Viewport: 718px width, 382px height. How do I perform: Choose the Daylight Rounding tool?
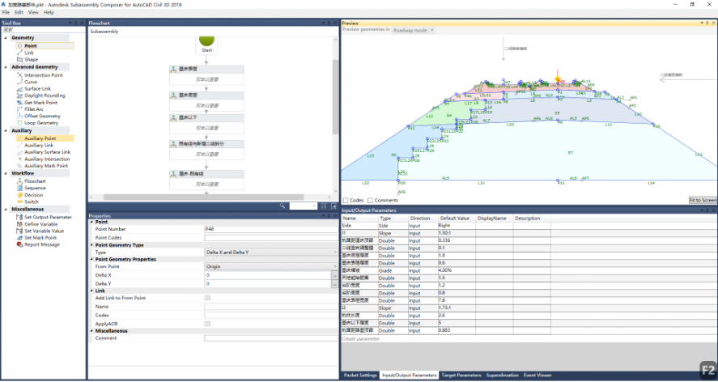[x=45, y=95]
